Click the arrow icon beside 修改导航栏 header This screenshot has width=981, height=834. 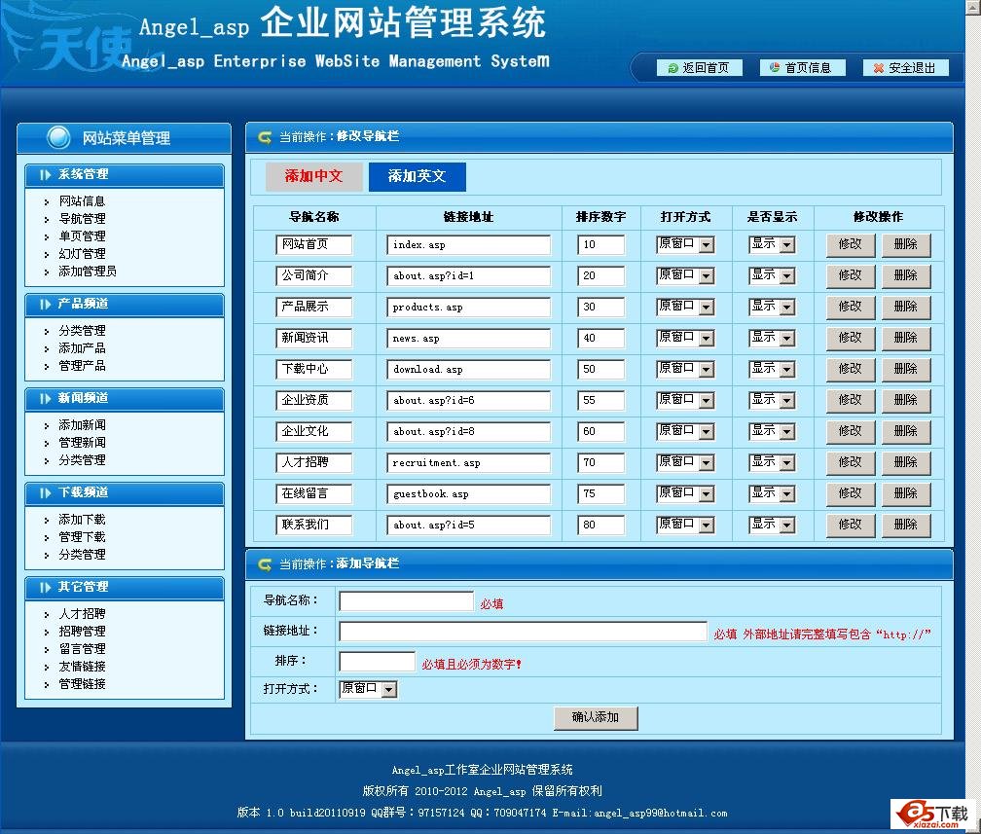pyautogui.click(x=265, y=137)
